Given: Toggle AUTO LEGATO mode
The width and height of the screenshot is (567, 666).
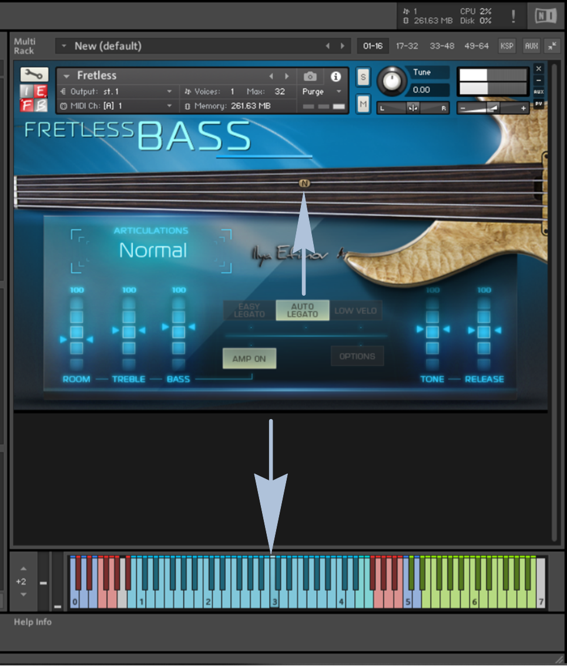Looking at the screenshot, I should click(303, 310).
